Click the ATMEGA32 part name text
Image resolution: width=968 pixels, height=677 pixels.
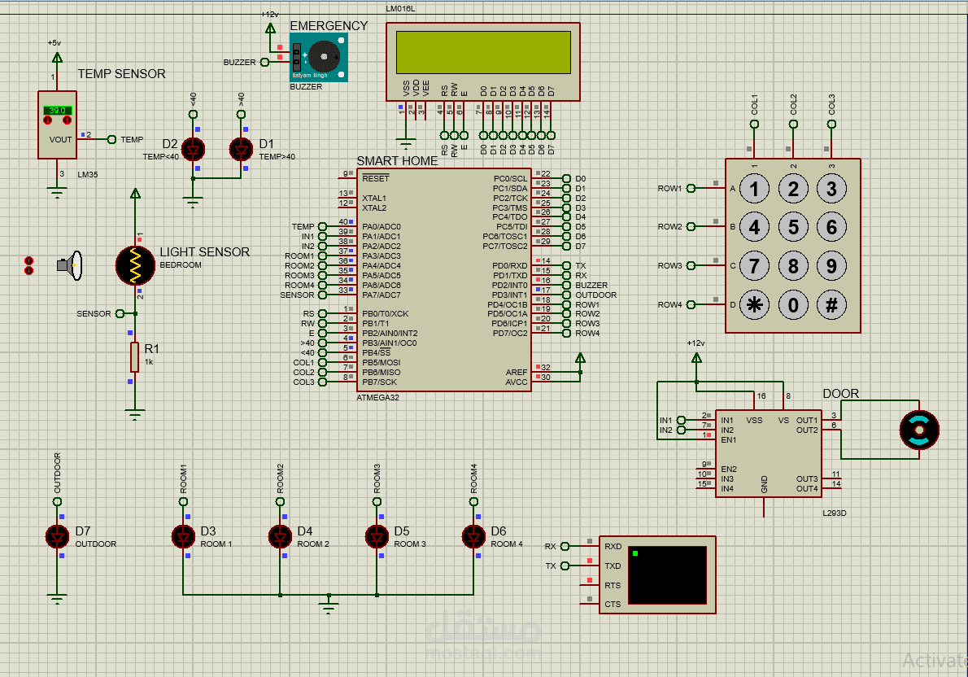point(377,397)
